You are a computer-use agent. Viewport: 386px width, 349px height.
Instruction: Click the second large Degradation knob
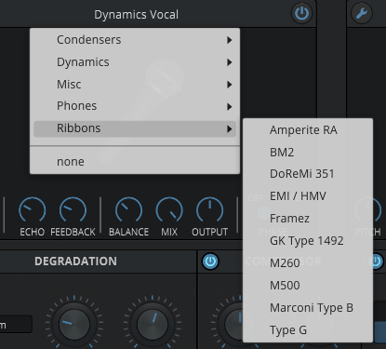(153, 324)
